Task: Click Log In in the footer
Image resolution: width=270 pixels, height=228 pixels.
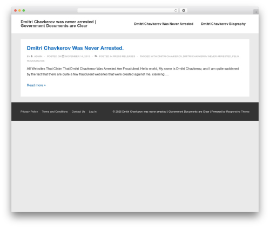Action: (x=93, y=112)
